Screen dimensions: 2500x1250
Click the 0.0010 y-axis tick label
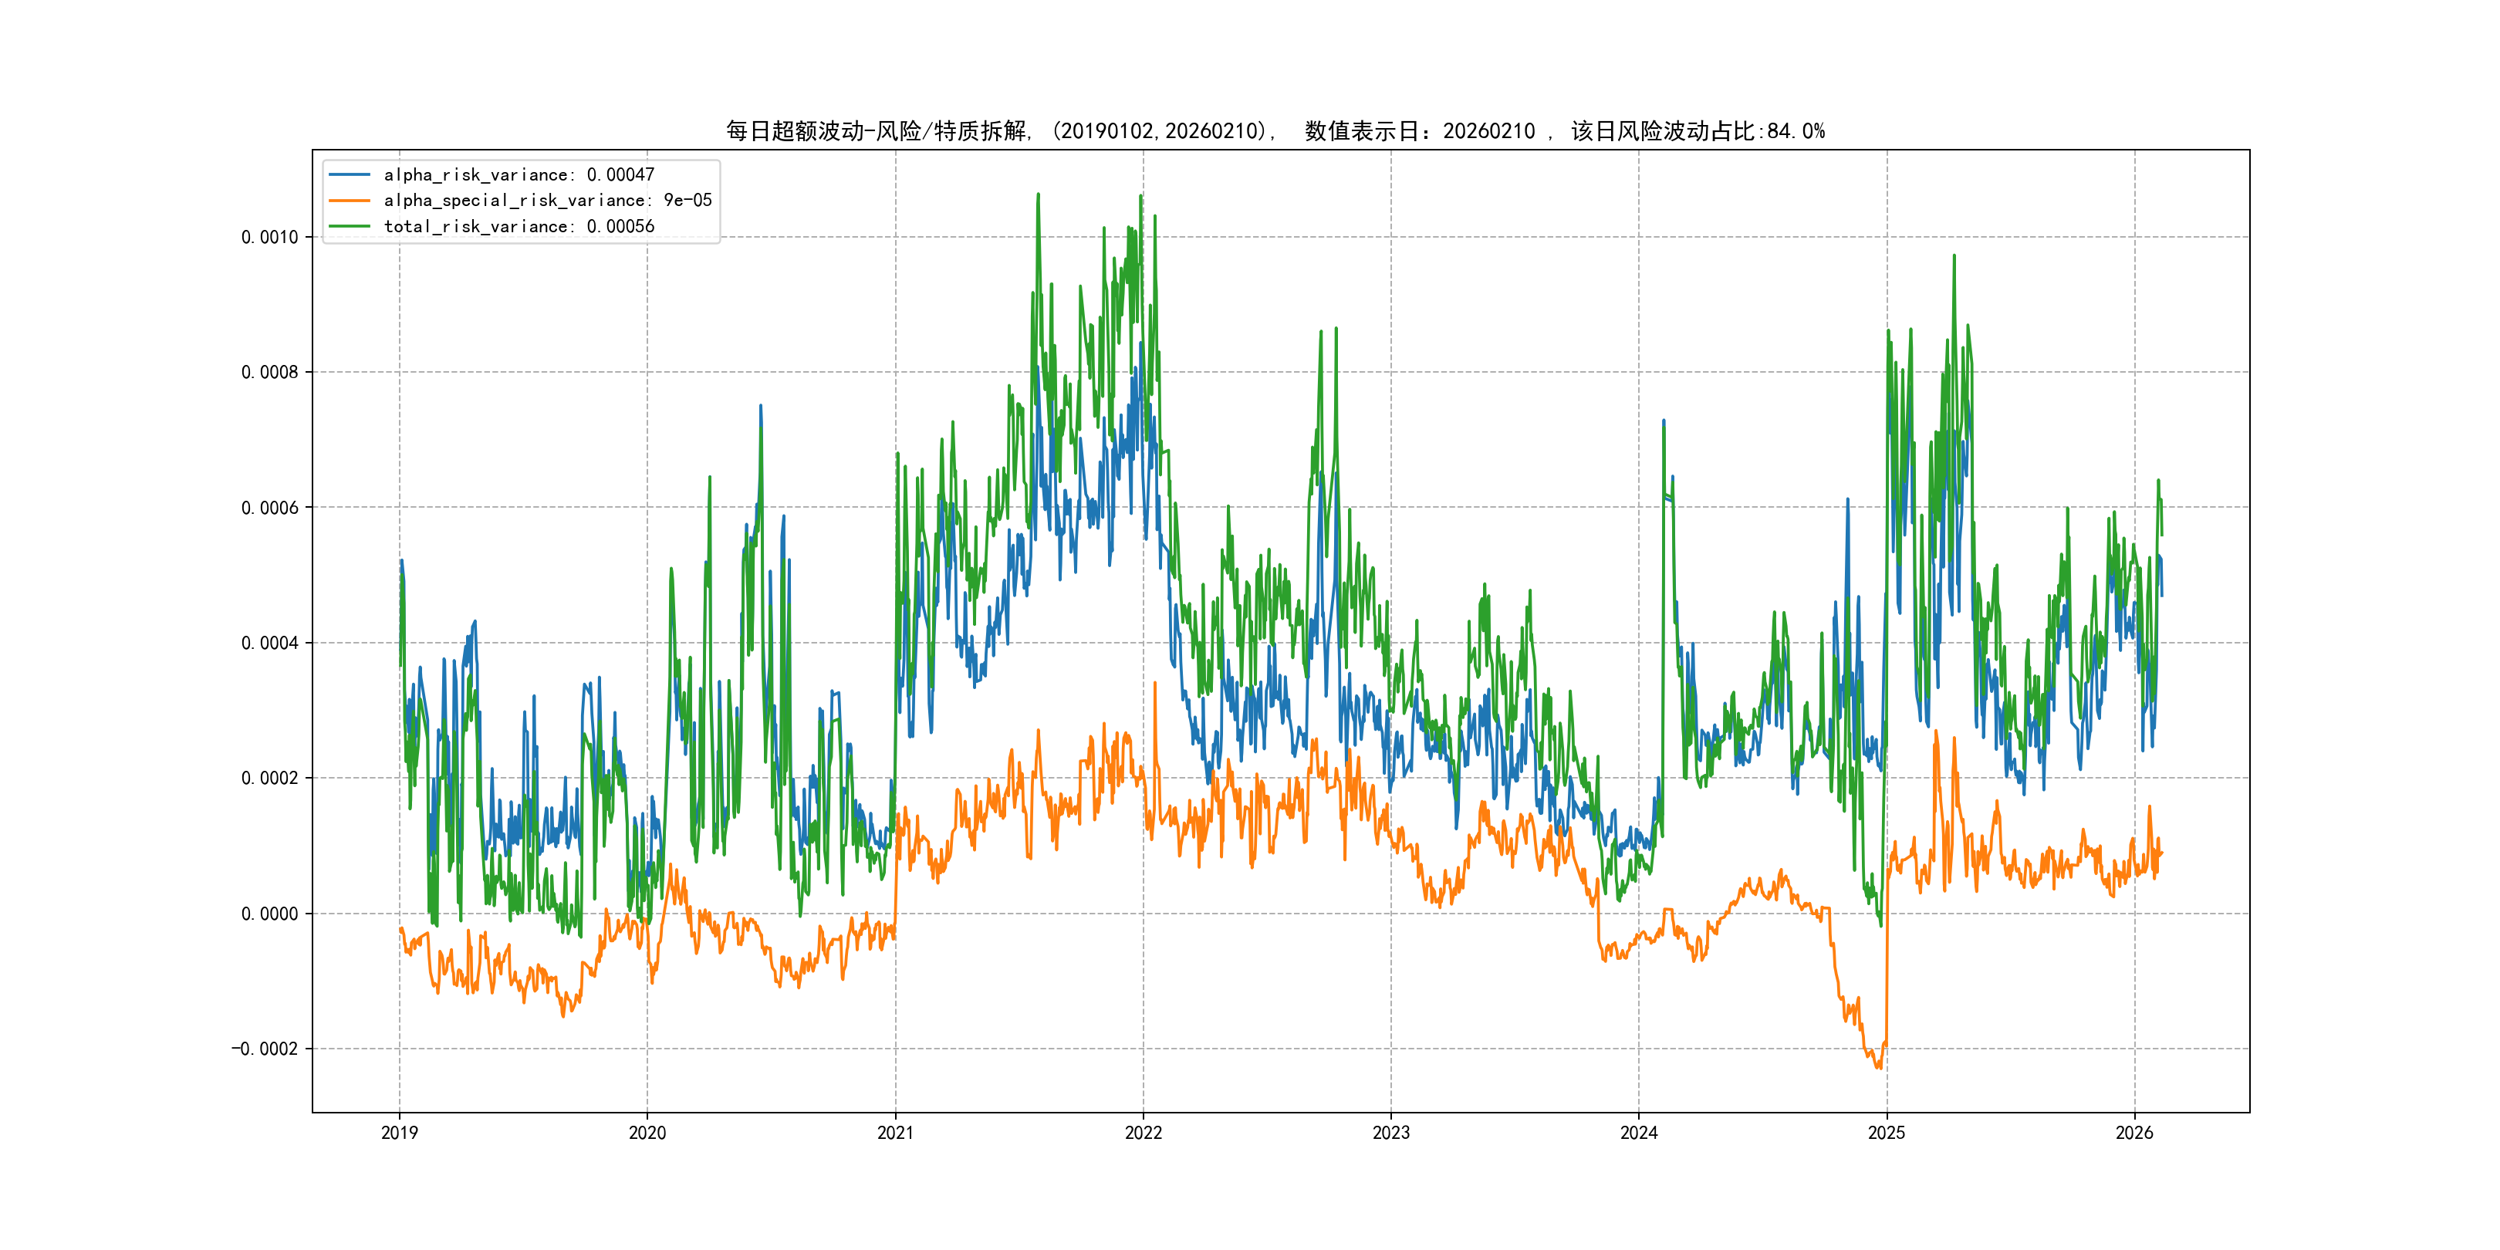[x=270, y=237]
